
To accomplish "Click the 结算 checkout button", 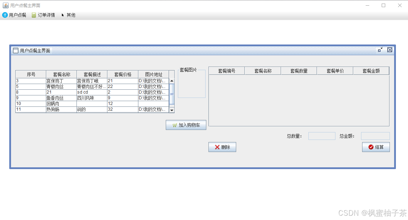I will click(x=376, y=147).
